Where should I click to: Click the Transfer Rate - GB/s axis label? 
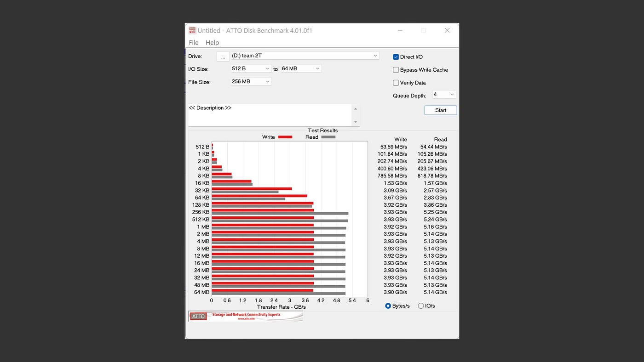click(282, 307)
